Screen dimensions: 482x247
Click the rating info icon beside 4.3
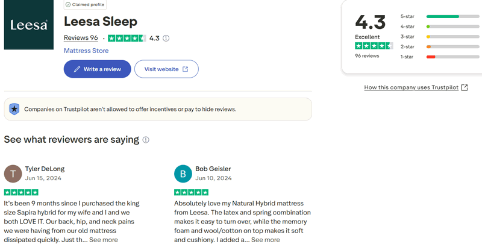click(166, 38)
